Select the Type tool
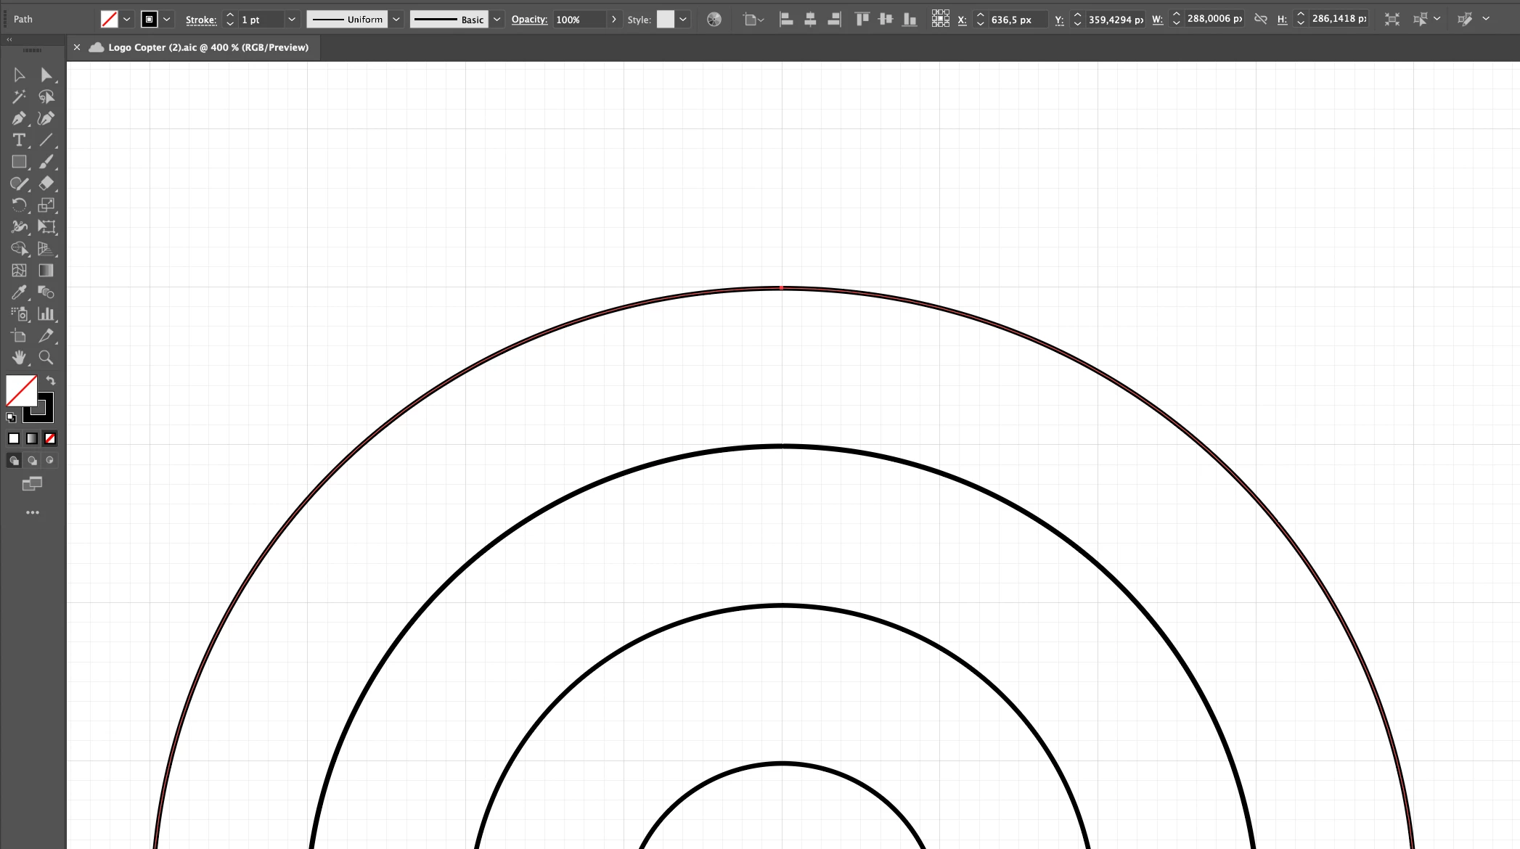The image size is (1520, 849). 19,140
